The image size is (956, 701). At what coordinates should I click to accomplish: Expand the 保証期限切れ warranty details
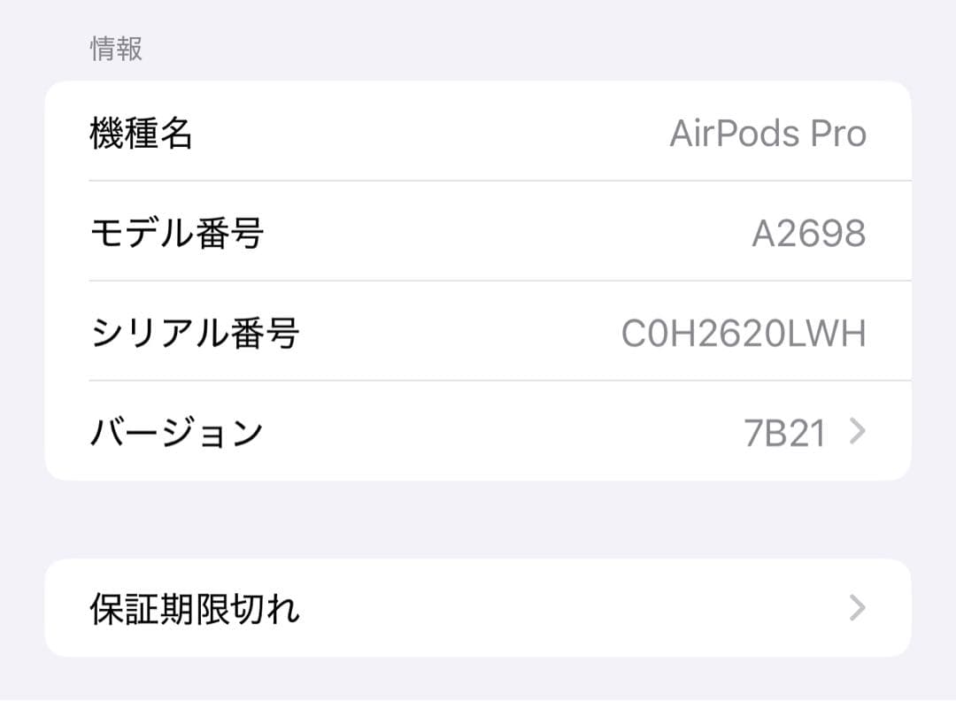tap(478, 607)
